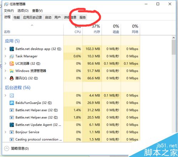Expand the Bonjour Service row
178x157 pixels.
point(5,132)
